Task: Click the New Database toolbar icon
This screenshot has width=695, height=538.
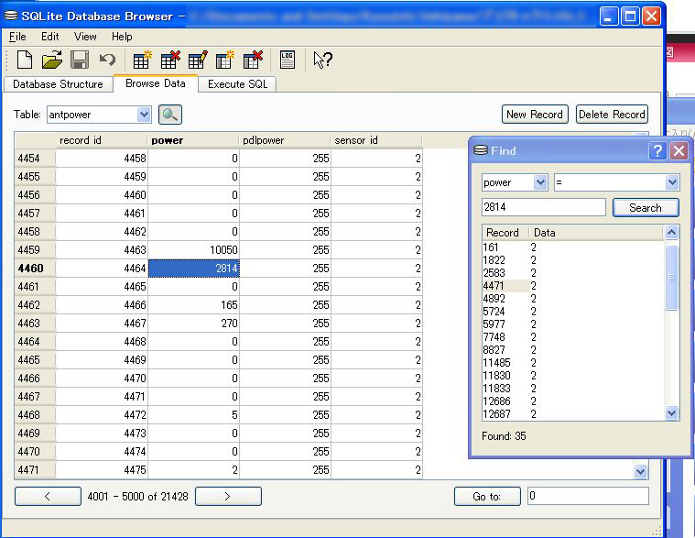Action: (25, 60)
